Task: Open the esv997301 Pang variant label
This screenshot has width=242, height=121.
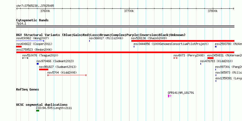Action: 229,67
